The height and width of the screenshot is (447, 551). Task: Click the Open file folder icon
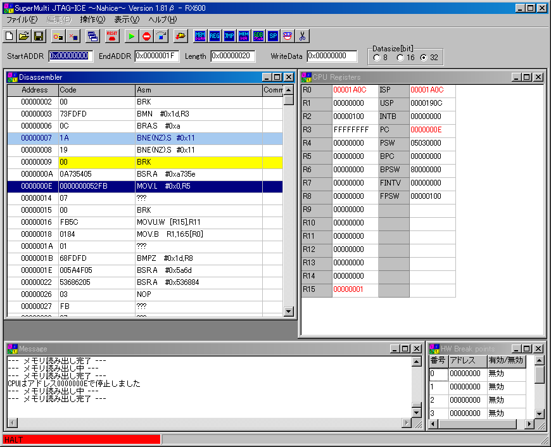point(24,36)
